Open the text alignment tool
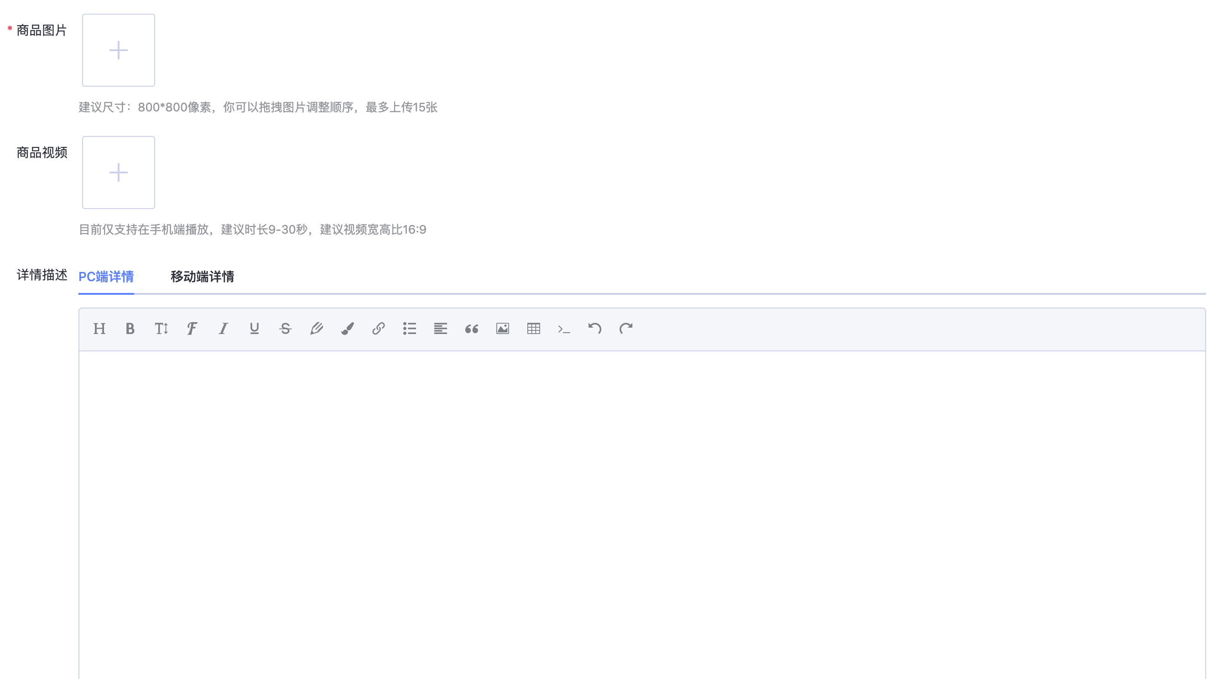The height and width of the screenshot is (679, 1207). point(441,329)
